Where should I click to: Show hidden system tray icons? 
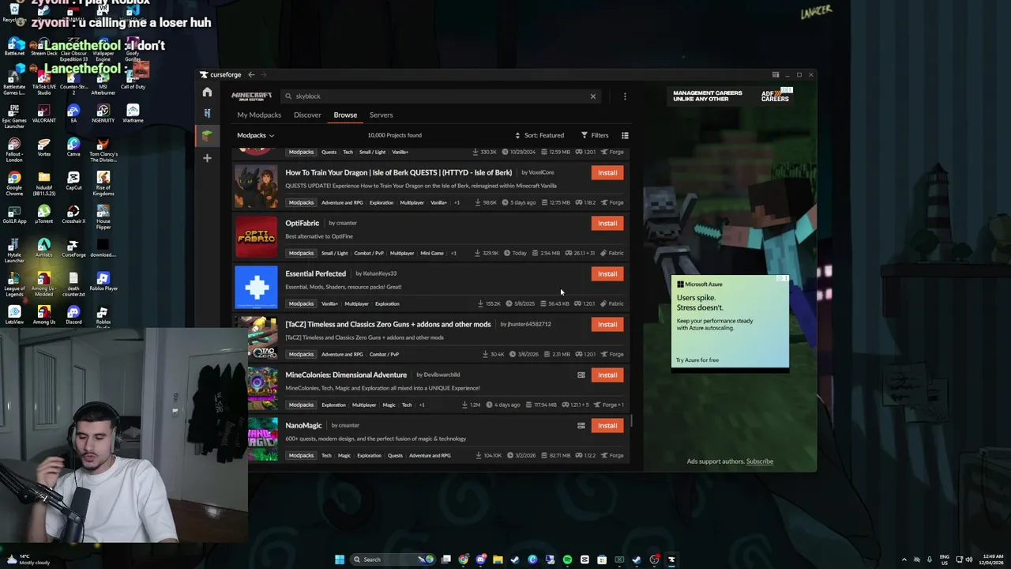(x=904, y=560)
